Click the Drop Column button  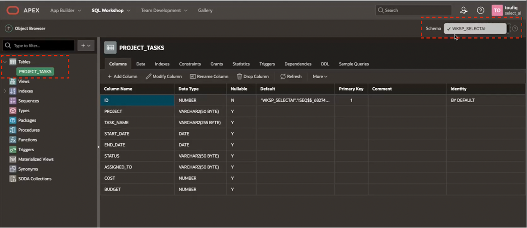253,76
